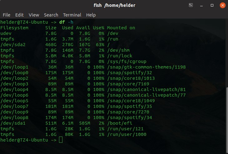Click the 'udev' filesystem entry
The image size is (228, 154).
pyautogui.click(x=6, y=33)
